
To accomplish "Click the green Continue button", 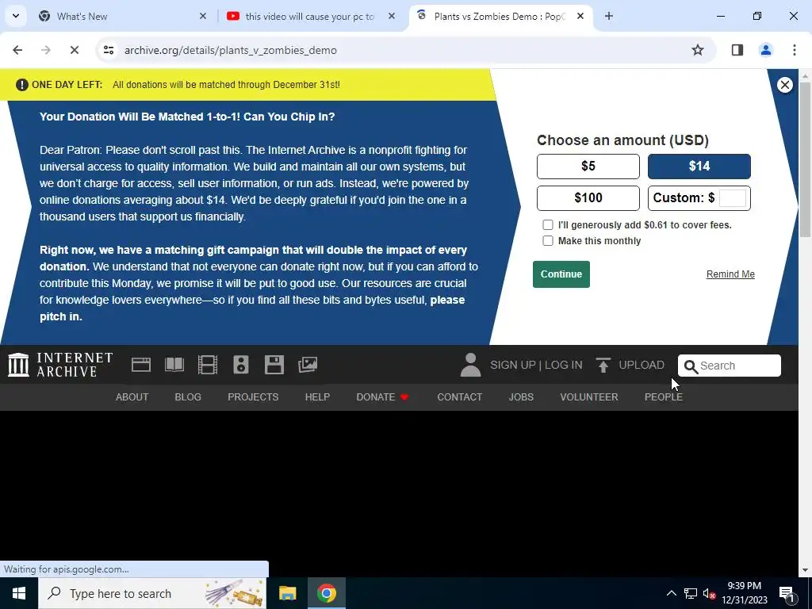I will tap(561, 274).
